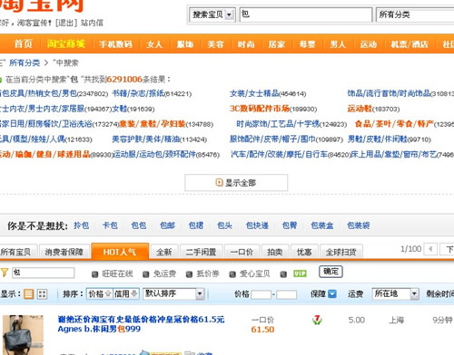This screenshot has height=355, width=454.
Task: Switch to list view display icon
Action: point(28,293)
